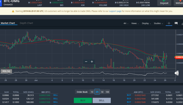Click SELL next to bid 0.00021513
This screenshot has height=105, width=183.
(55, 99)
